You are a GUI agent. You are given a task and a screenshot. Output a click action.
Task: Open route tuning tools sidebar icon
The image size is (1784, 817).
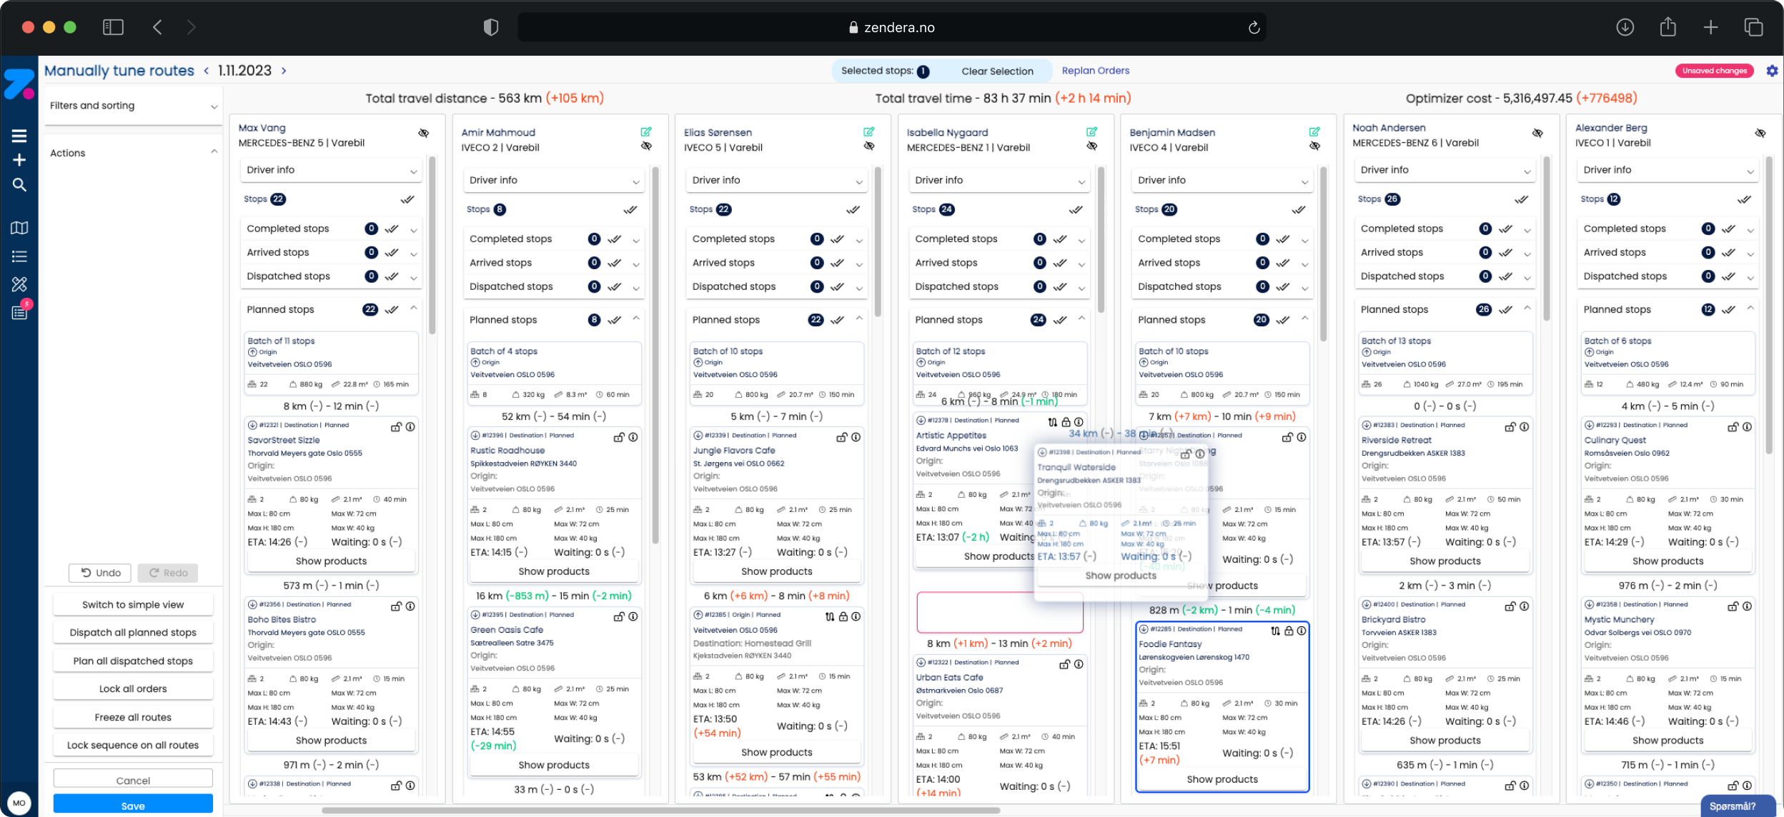(x=19, y=284)
